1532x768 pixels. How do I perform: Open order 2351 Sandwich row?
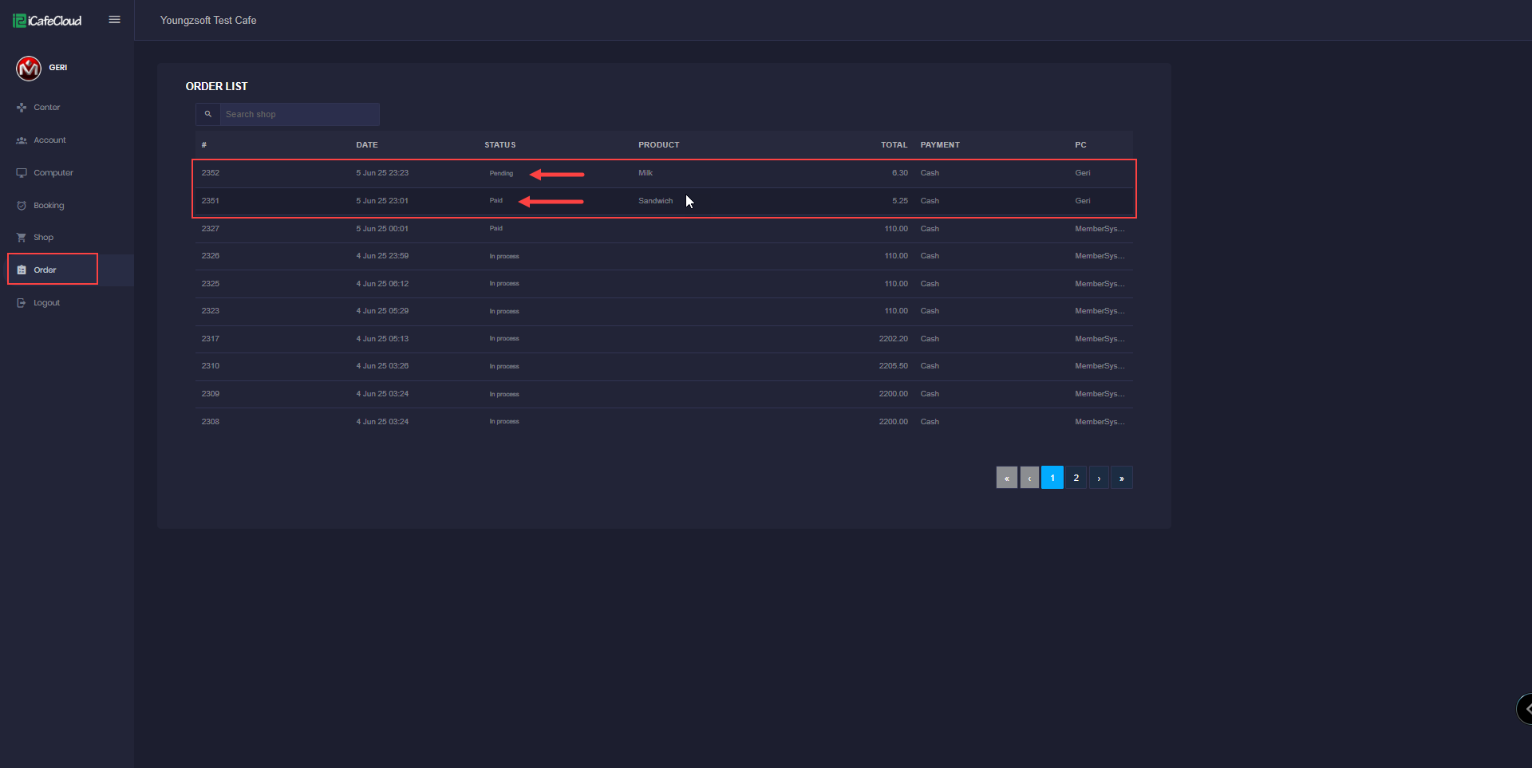point(654,201)
